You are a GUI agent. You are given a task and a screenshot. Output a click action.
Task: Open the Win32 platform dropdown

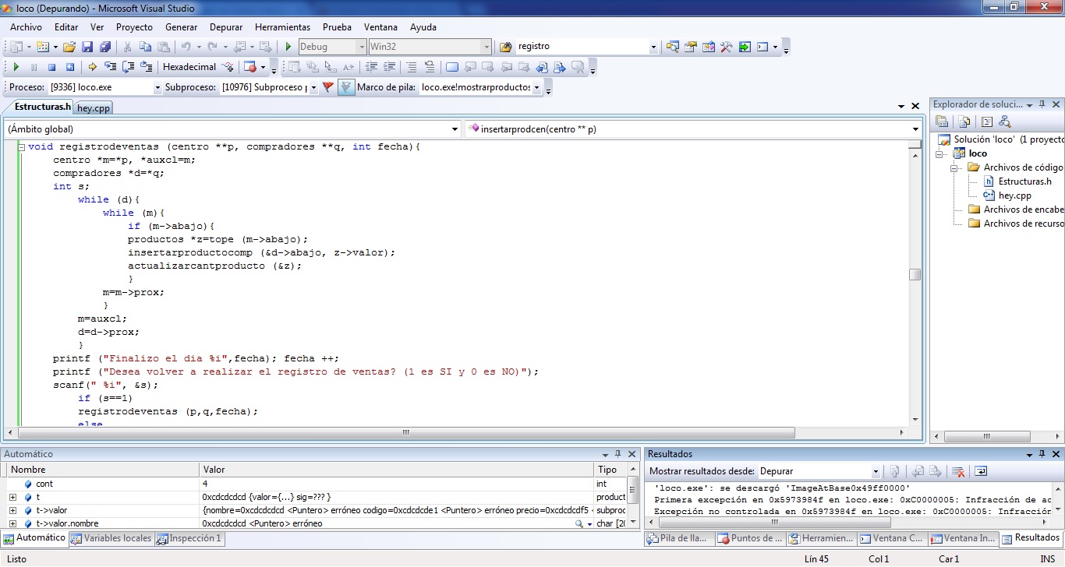point(487,47)
